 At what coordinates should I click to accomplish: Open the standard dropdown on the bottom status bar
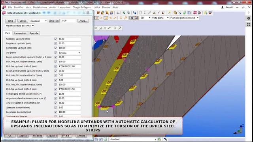click(x=133, y=139)
